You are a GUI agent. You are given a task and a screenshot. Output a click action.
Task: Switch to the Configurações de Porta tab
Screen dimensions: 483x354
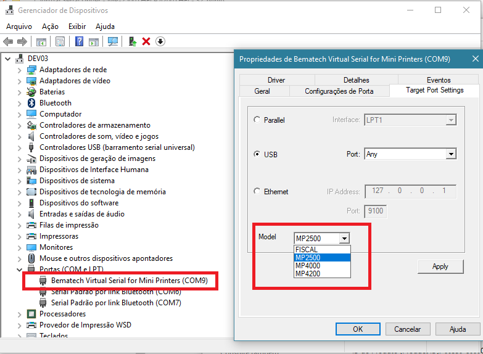click(x=339, y=91)
